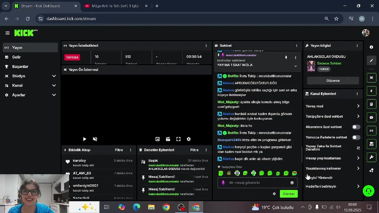Enable Yalnızca ifadelerle sohbet toggle

(356, 137)
